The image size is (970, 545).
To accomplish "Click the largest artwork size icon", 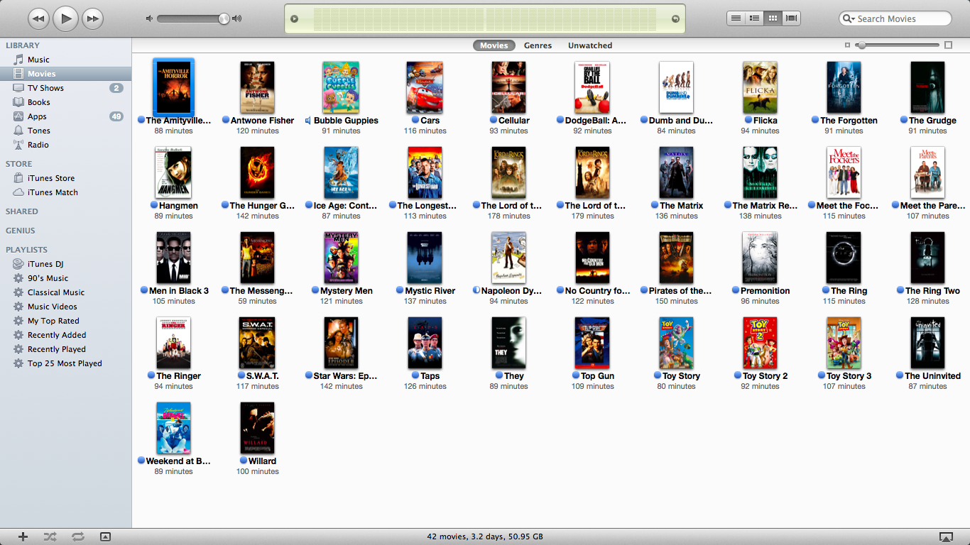I will pos(948,45).
